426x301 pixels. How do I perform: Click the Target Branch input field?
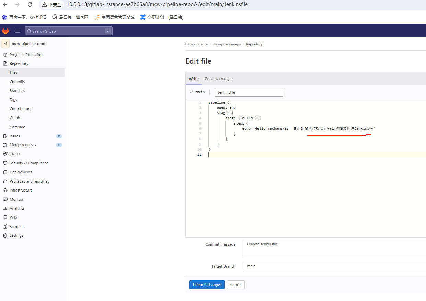pos(335,266)
